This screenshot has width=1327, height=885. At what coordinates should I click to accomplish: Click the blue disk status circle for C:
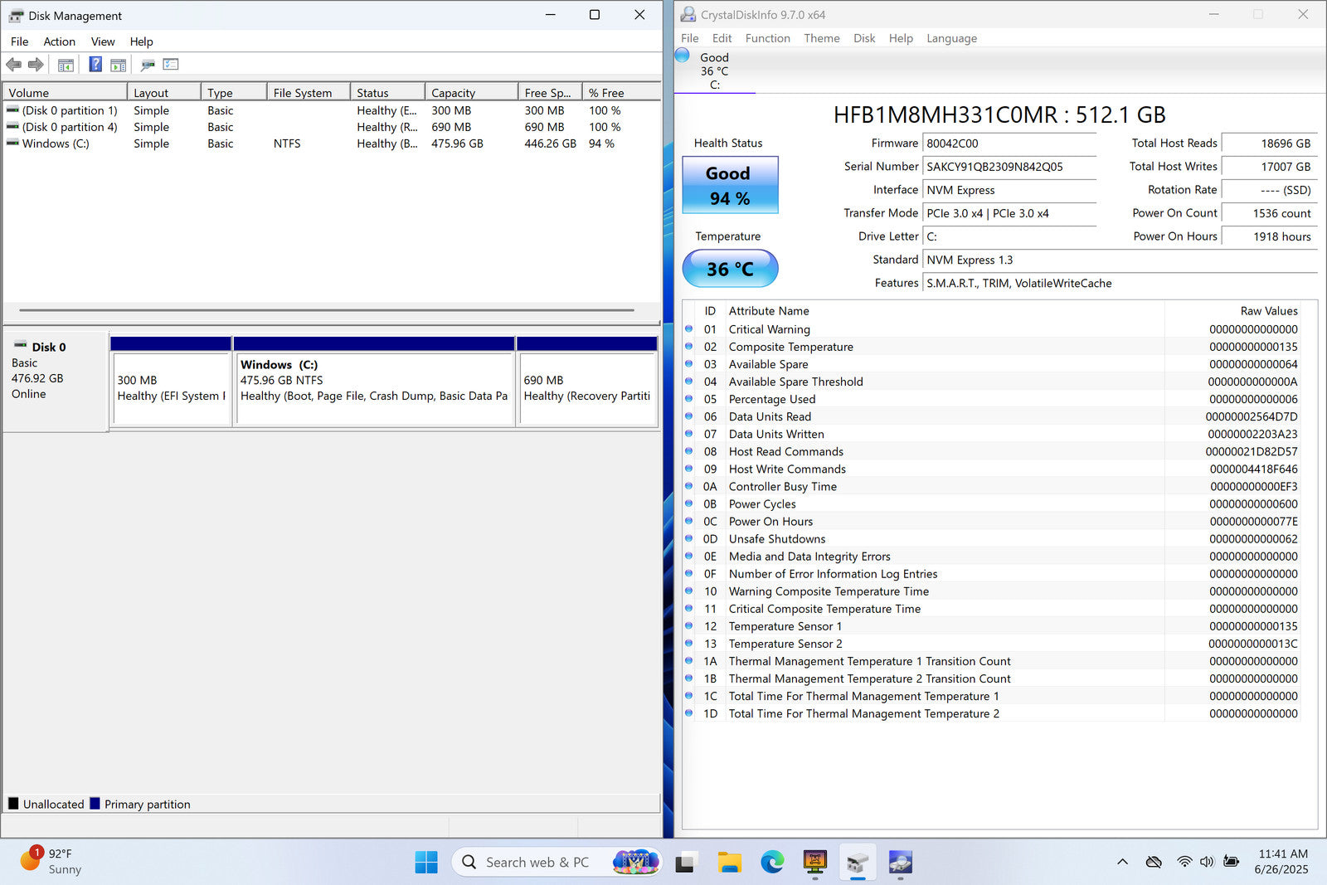tap(683, 56)
